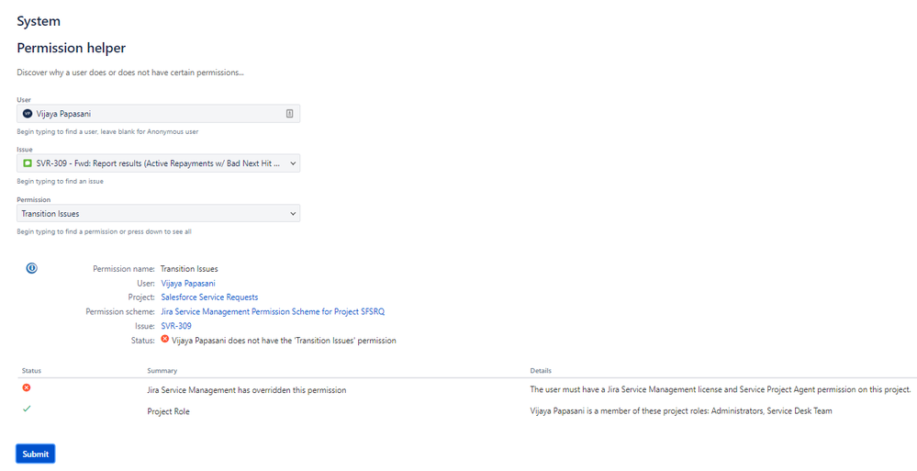Click the Vijaya Papasani avatar in User field
917x471 pixels.
27,114
